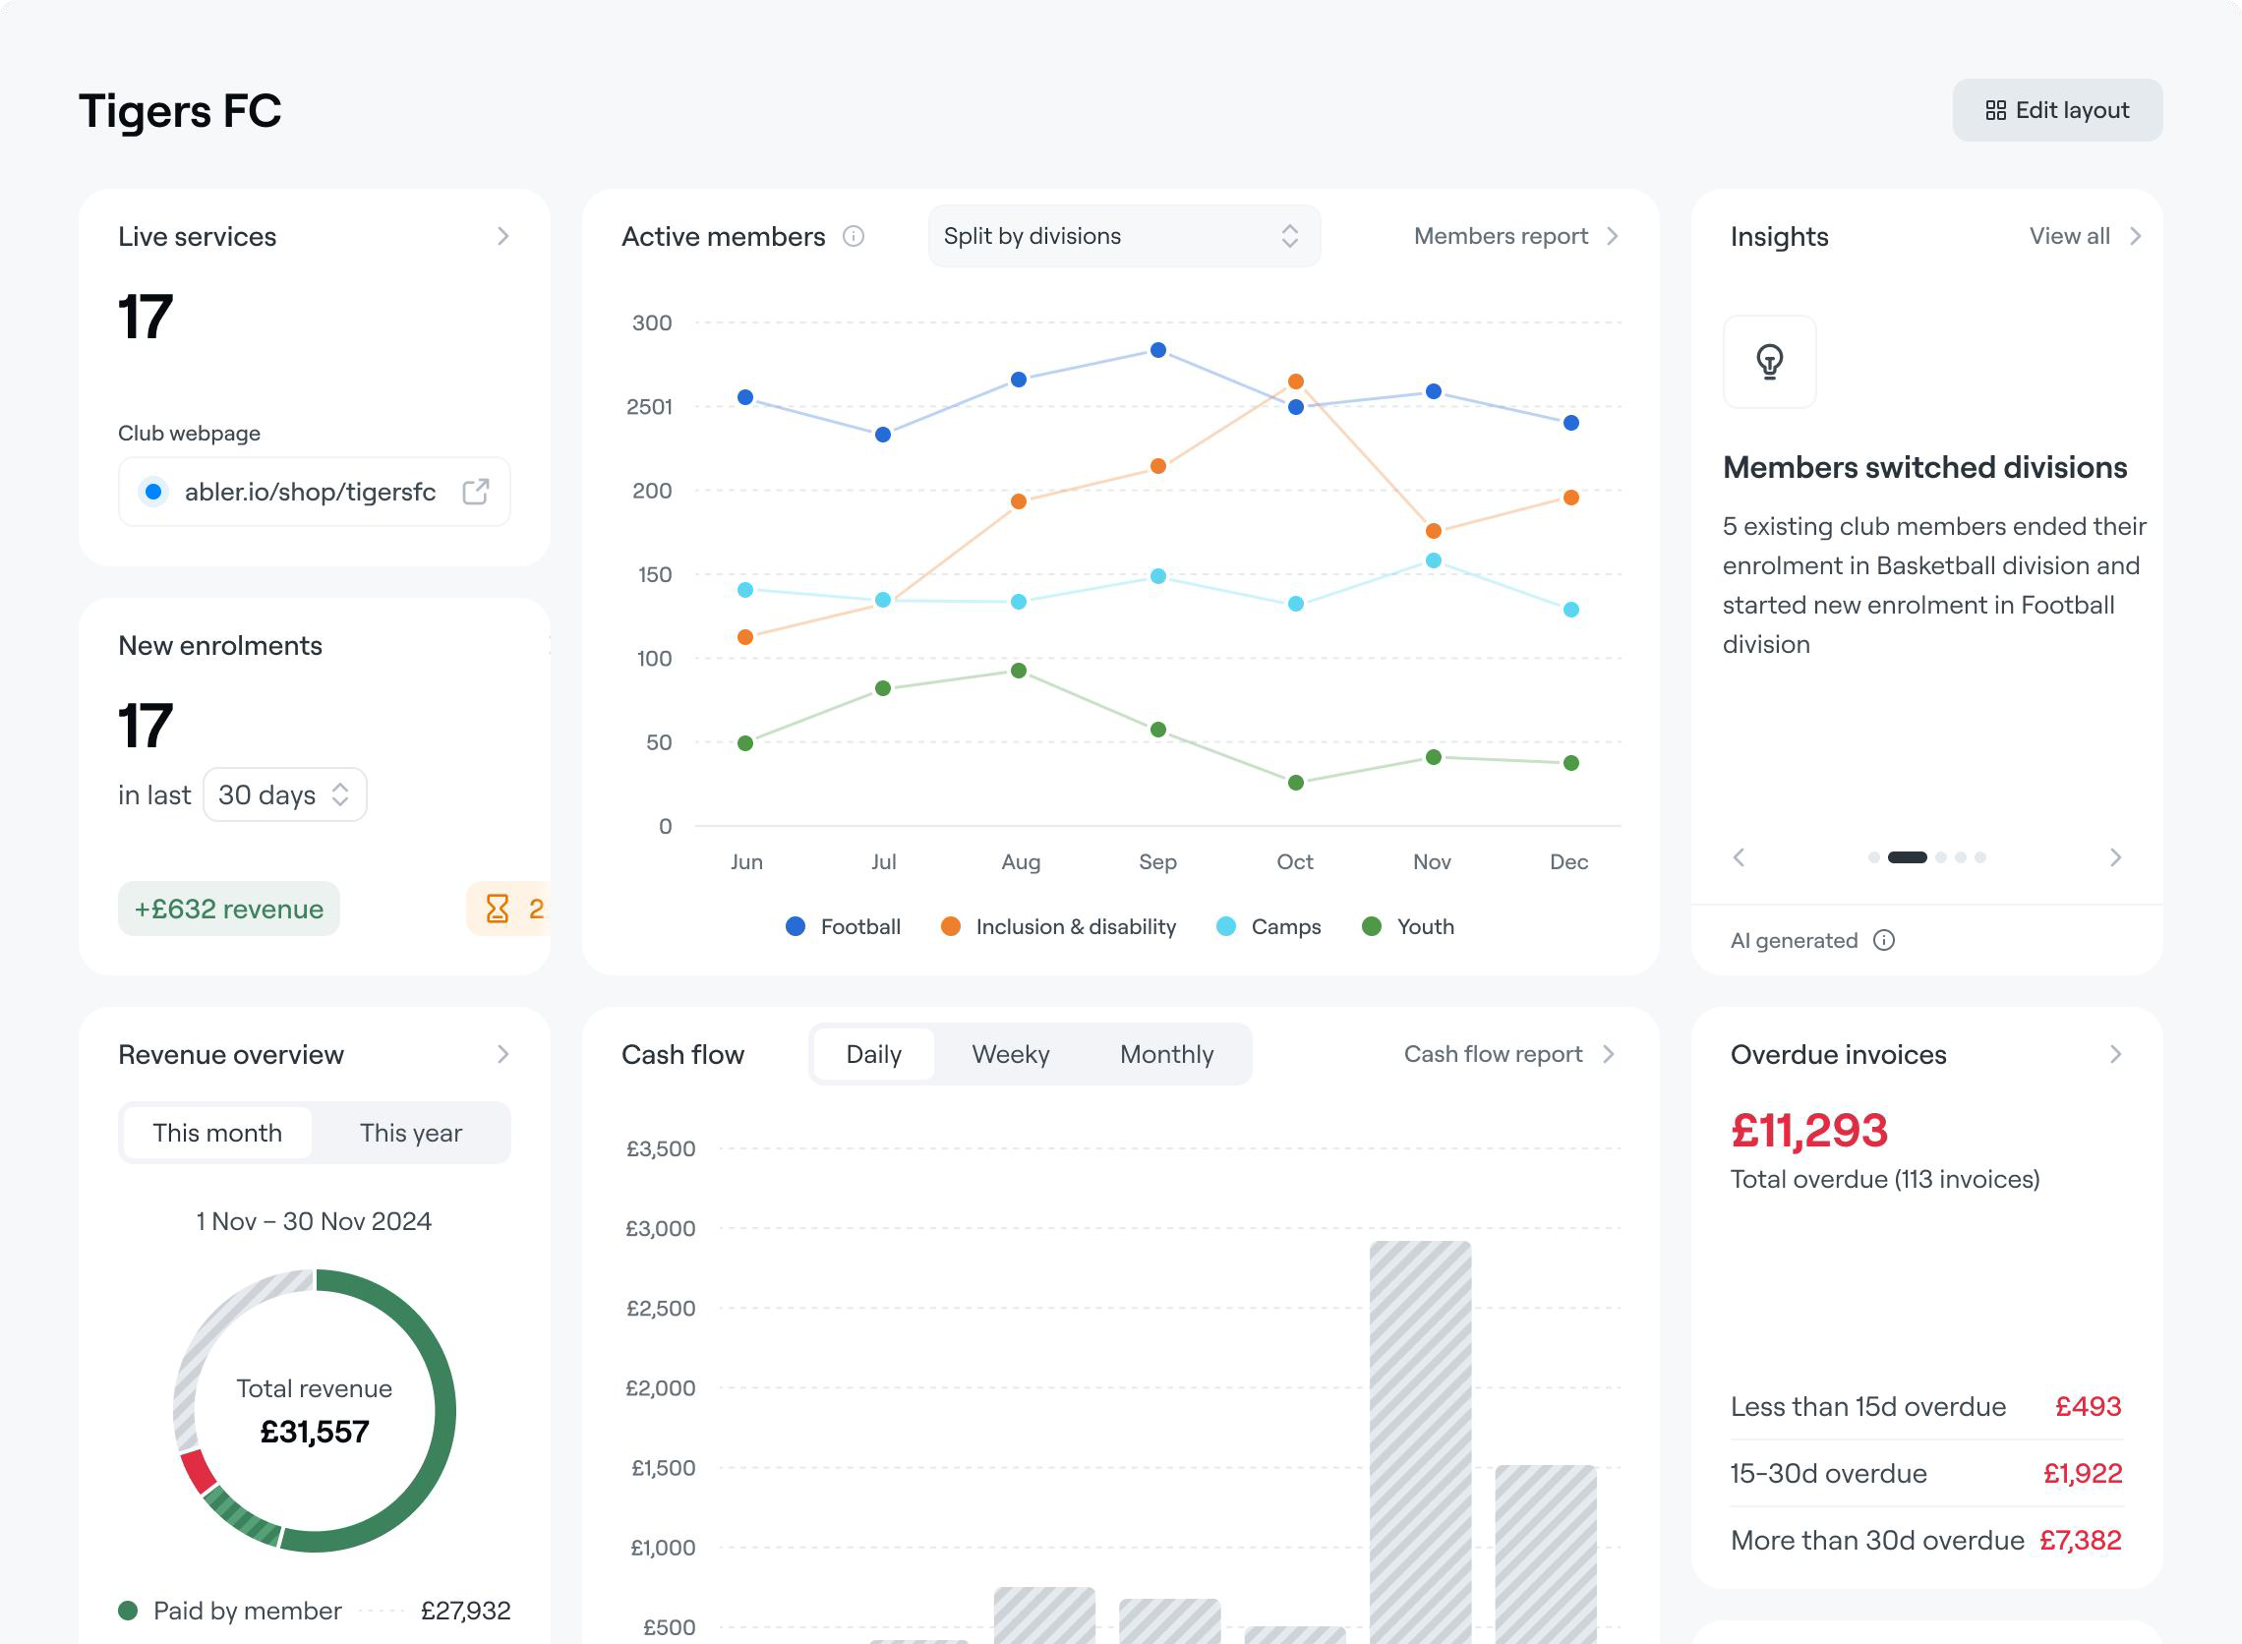Toggle Football legend blue swatch
The image size is (2242, 1644).
click(x=796, y=927)
